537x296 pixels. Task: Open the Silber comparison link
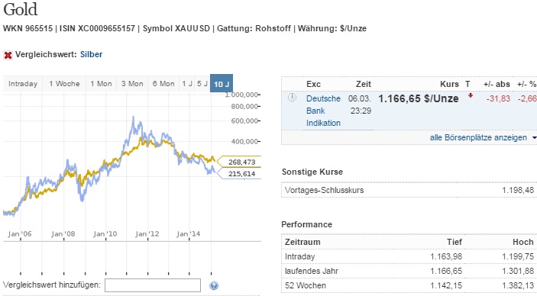coord(91,54)
